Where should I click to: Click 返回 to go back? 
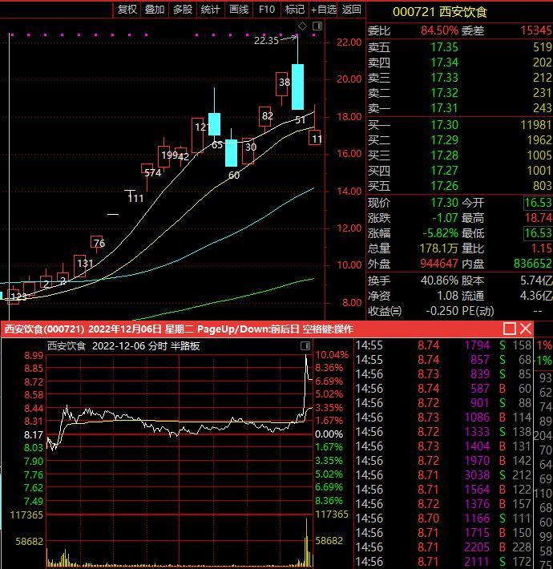click(x=352, y=10)
